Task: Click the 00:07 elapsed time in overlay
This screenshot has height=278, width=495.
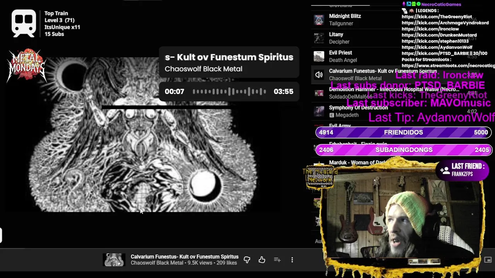Action: pos(174,92)
